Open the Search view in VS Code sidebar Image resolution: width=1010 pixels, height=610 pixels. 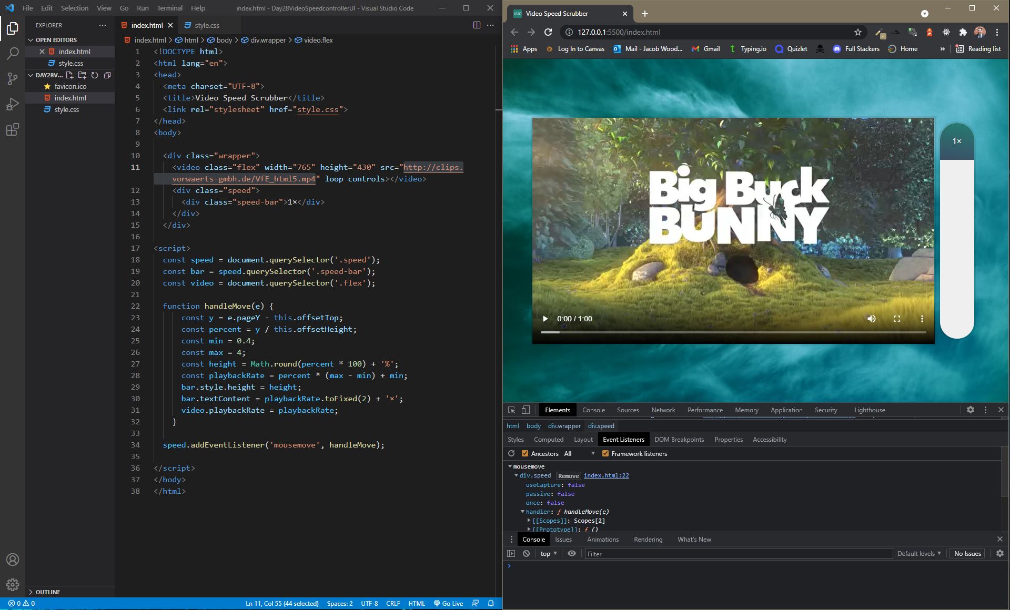[x=13, y=53]
